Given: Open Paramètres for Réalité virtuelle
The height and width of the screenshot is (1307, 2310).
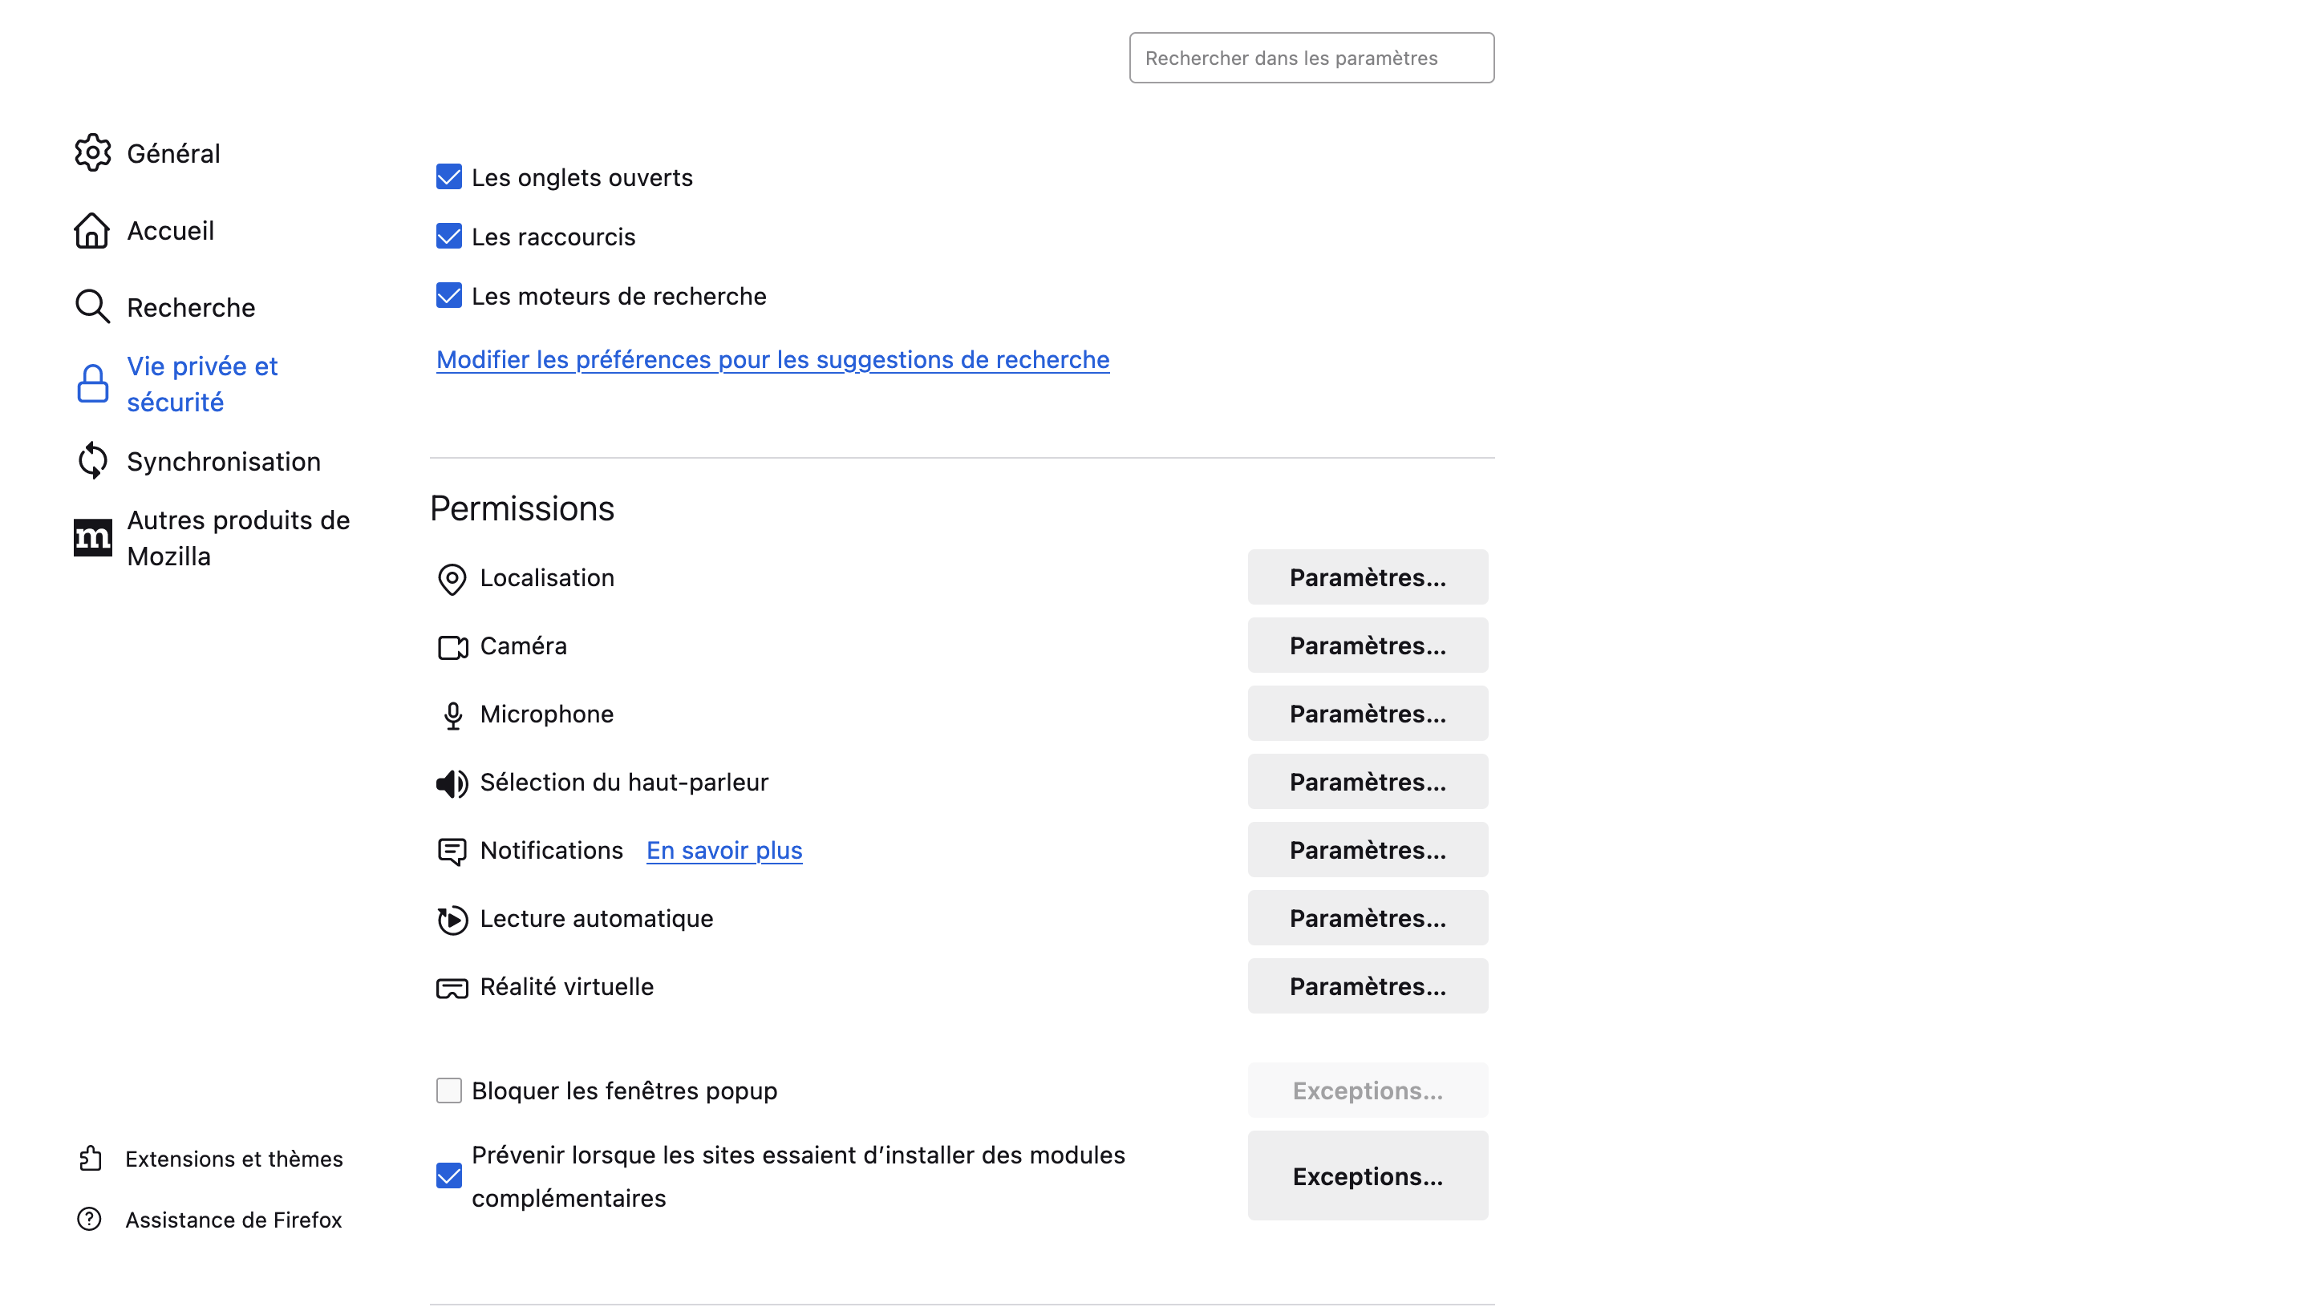Looking at the screenshot, I should (x=1367, y=985).
